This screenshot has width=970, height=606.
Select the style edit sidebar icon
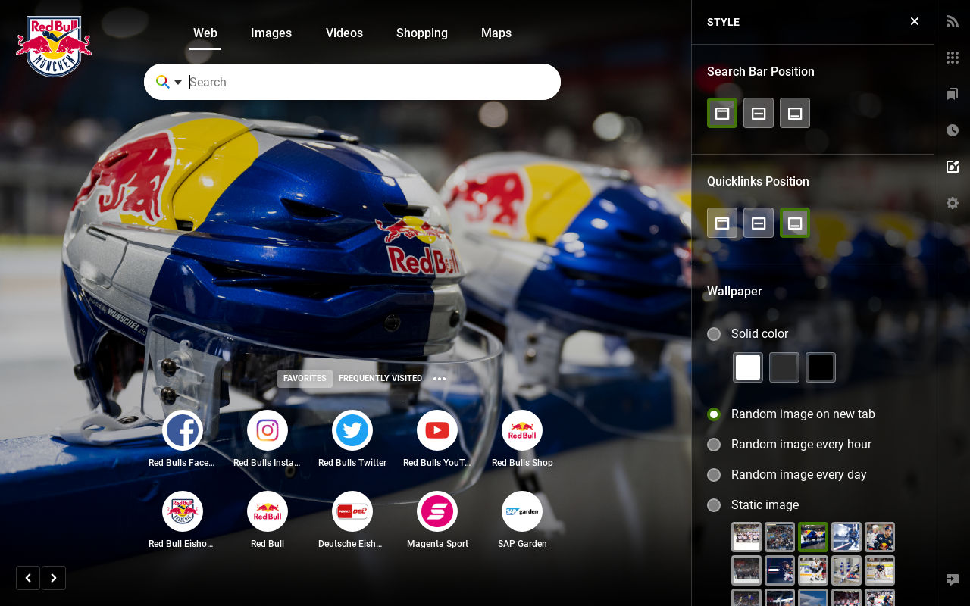[x=953, y=167]
